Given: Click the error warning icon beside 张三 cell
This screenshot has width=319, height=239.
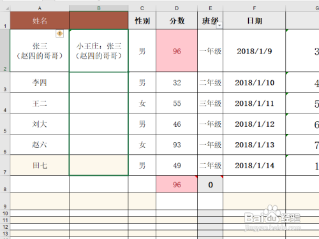Looking at the screenshot, I should pyautogui.click(x=59, y=33).
